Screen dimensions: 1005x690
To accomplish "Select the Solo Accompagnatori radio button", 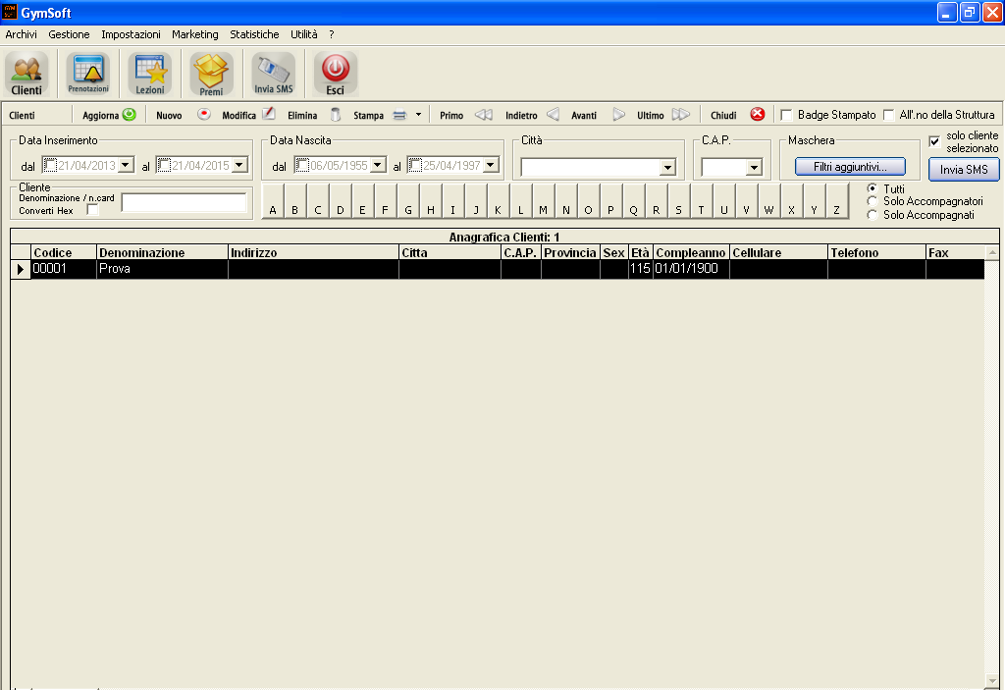I will click(x=873, y=201).
